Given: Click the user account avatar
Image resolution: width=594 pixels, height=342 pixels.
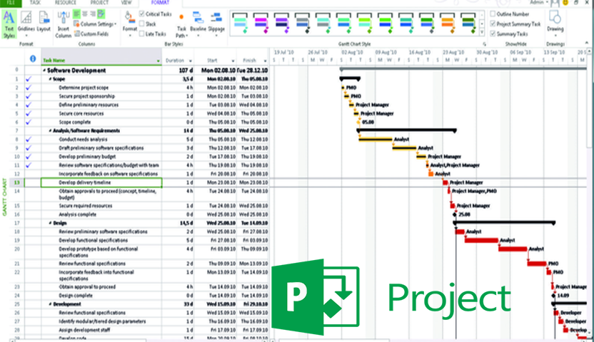Looking at the screenshot, I should click(555, 3).
